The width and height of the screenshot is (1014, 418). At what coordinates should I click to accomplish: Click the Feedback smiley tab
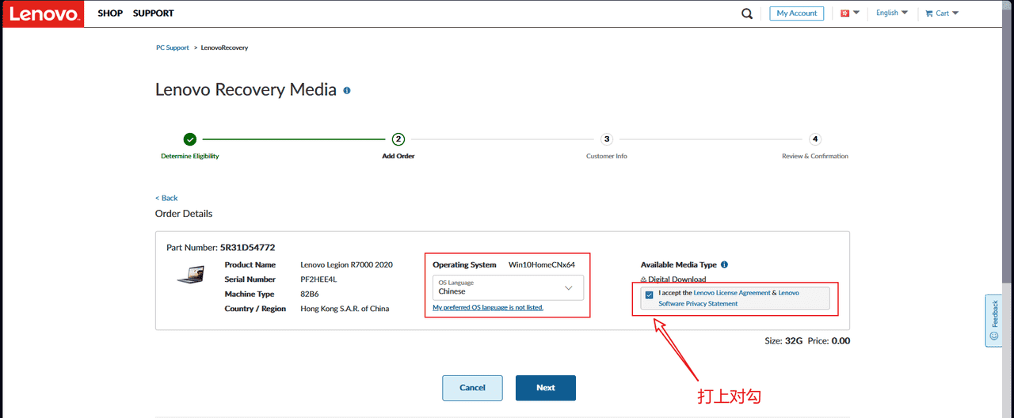tap(995, 320)
